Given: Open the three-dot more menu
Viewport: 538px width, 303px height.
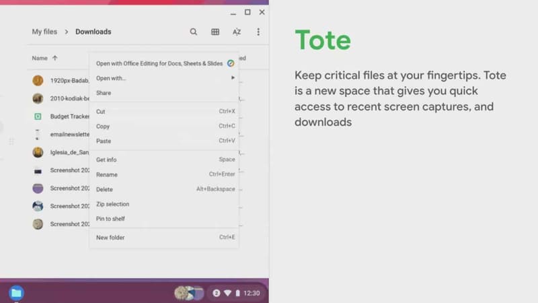Looking at the screenshot, I should [258, 32].
